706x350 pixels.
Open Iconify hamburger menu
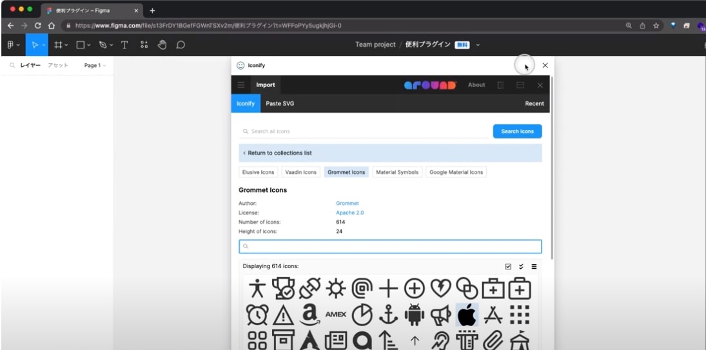tap(241, 85)
